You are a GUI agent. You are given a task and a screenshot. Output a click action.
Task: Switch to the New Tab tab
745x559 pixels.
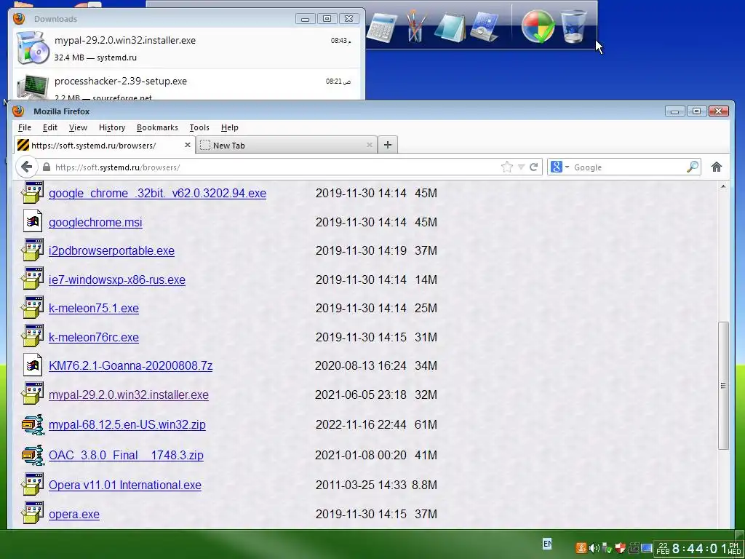point(286,145)
